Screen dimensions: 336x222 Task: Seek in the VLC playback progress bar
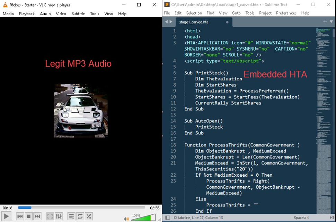click(81, 207)
